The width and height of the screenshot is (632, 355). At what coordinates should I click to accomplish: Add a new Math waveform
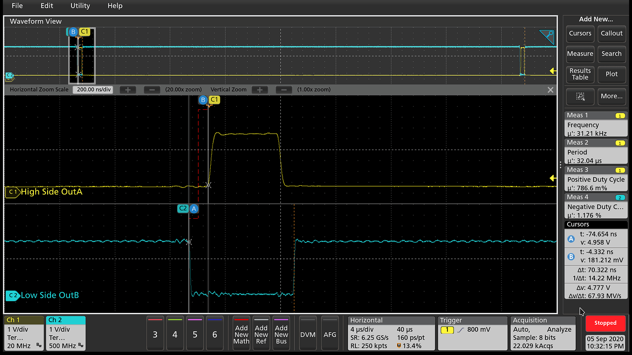241,333
